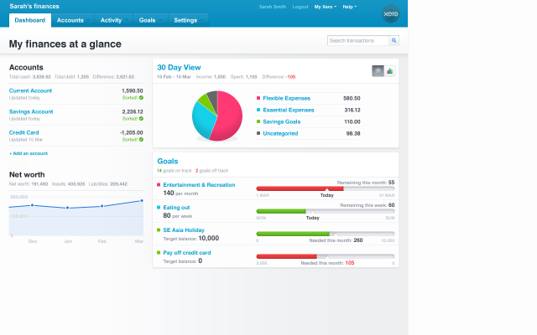Click Savings Account green Sorted checkmark
This screenshot has height=335, width=537.
click(141, 118)
